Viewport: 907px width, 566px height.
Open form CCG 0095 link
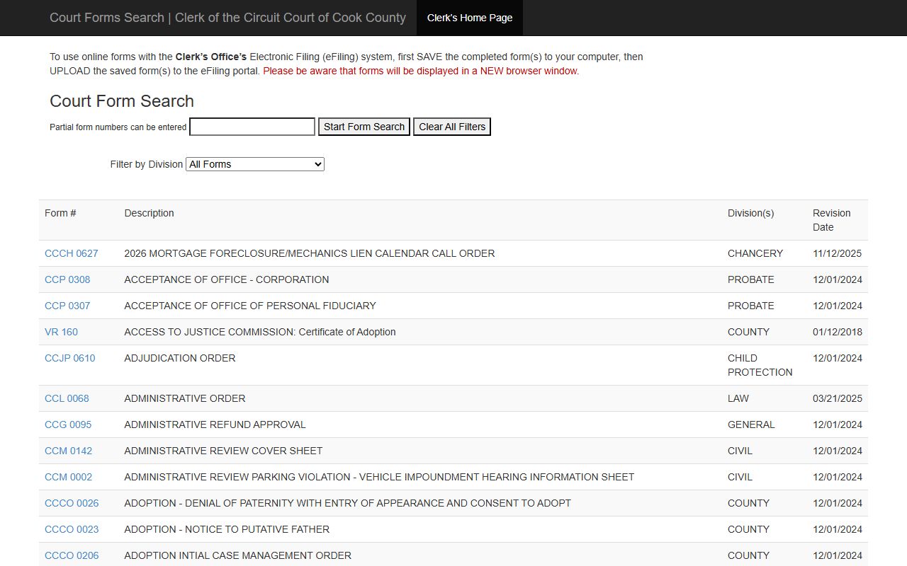point(68,424)
